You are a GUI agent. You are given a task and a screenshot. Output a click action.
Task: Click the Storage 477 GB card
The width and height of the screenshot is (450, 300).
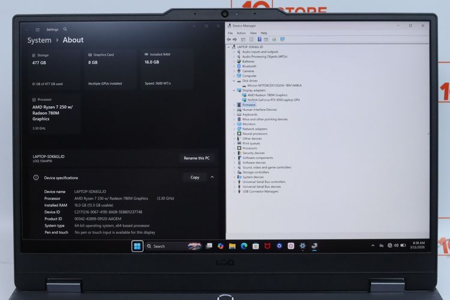55,70
